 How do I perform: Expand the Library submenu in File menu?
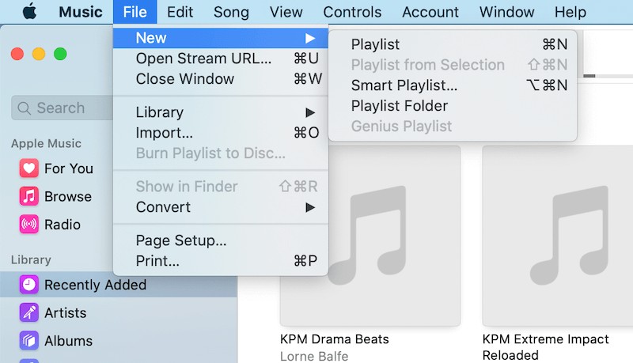(221, 112)
